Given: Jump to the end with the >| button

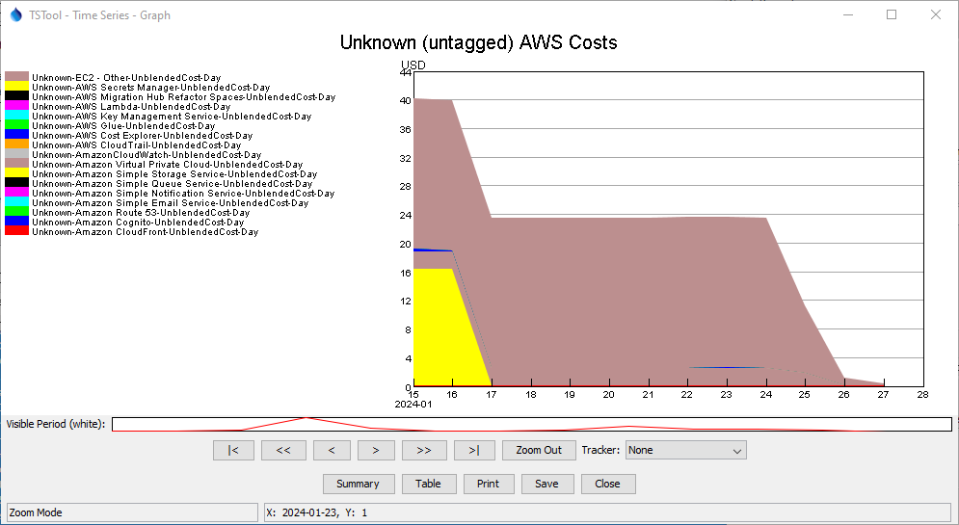Looking at the screenshot, I should pyautogui.click(x=474, y=451).
